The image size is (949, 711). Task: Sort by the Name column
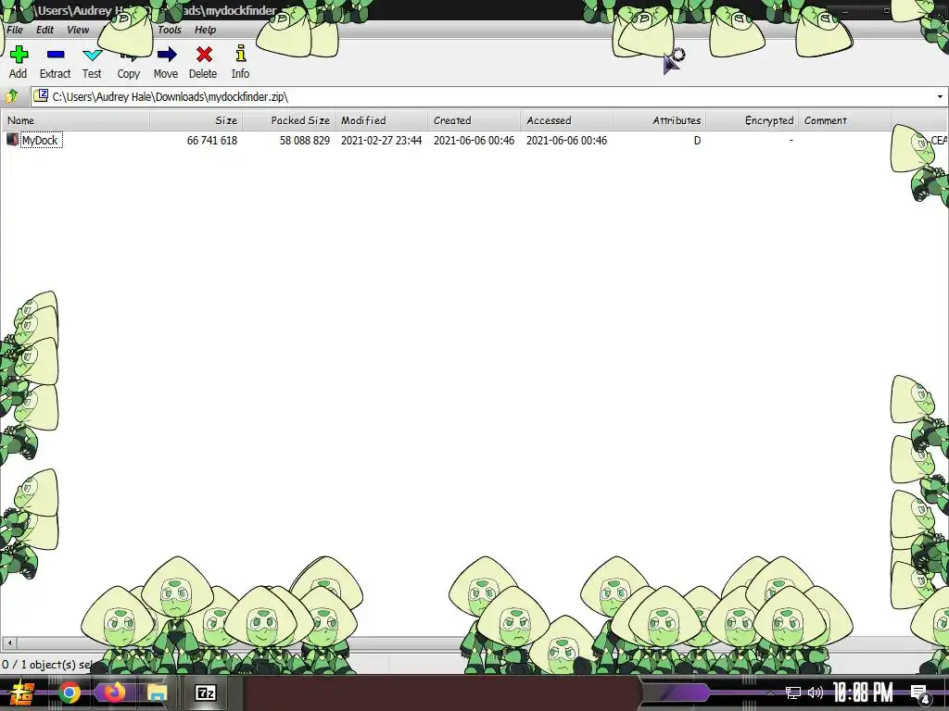click(76, 120)
